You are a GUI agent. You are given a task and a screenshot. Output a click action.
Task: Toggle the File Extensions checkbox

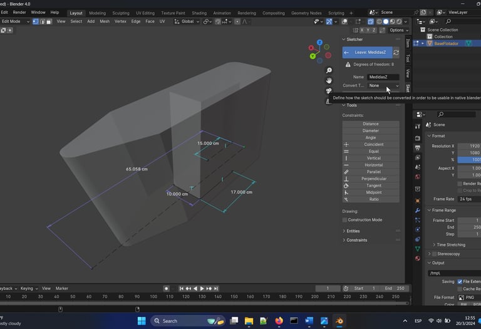point(460,282)
